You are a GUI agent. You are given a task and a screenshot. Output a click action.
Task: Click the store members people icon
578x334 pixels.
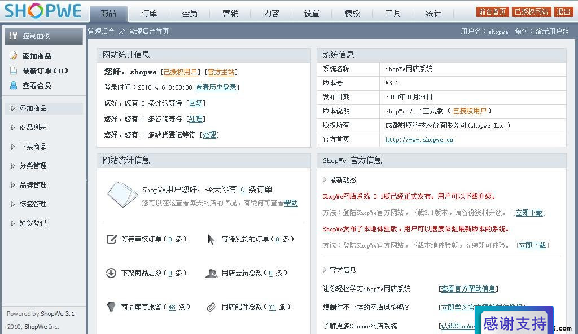(x=211, y=274)
